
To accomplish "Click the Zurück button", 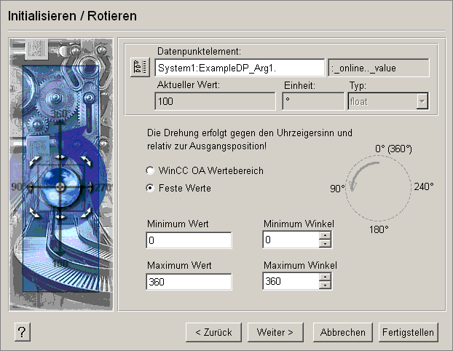I will pyautogui.click(x=213, y=332).
